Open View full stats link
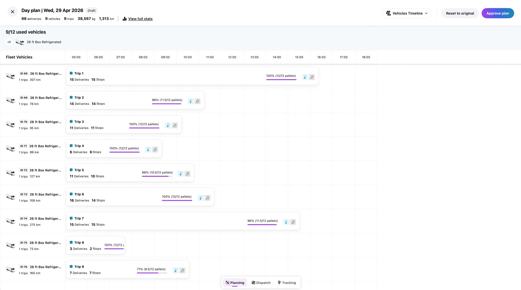 (140, 19)
